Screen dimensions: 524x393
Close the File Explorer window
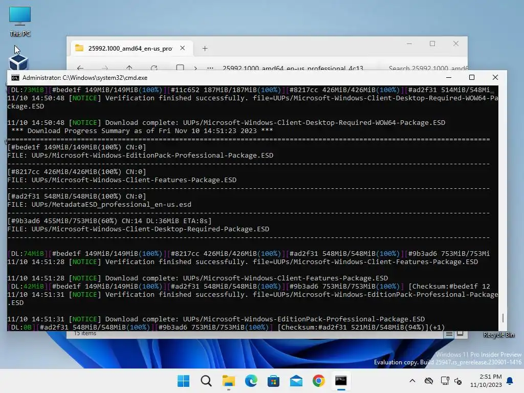point(456,44)
